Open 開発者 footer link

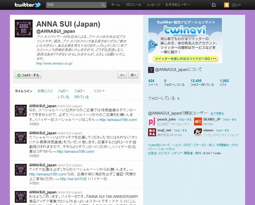coord(188,153)
